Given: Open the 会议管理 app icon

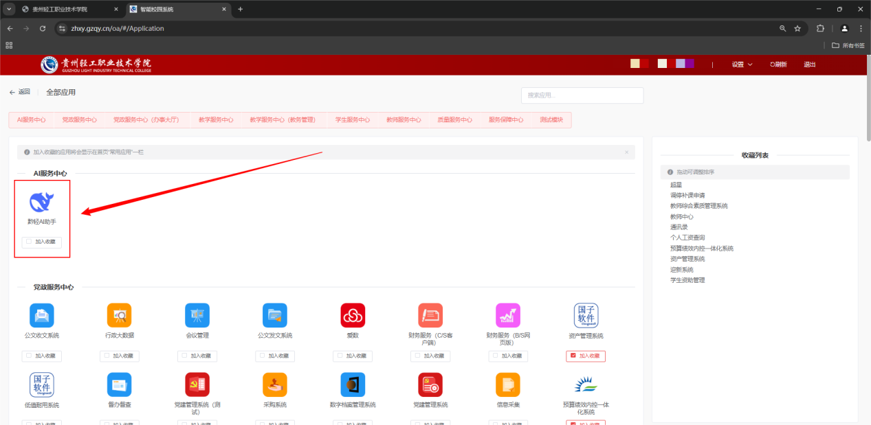Looking at the screenshot, I should click(197, 315).
